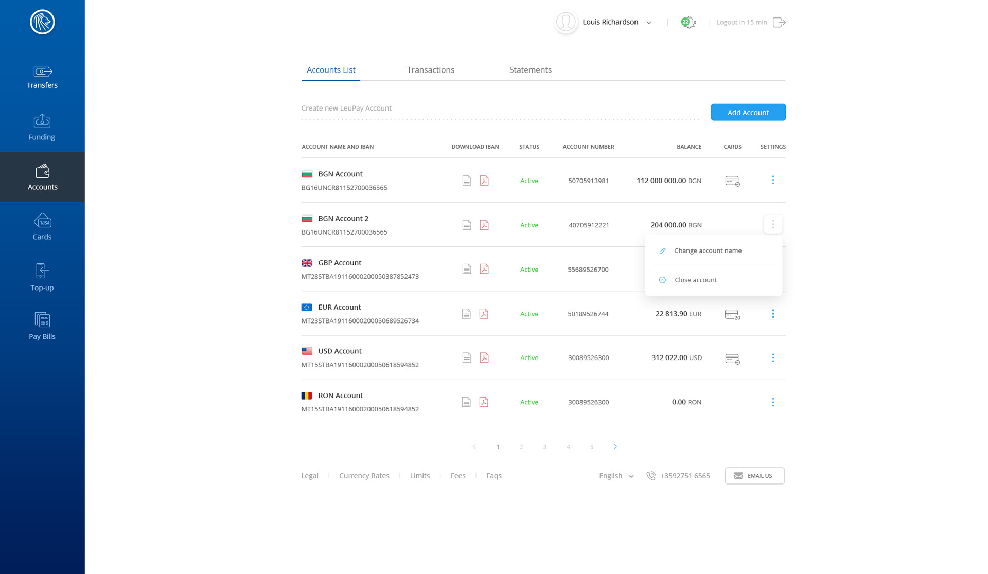Screen dimensions: 988x574
Task: Switch to the Transactions tab
Action: [431, 70]
